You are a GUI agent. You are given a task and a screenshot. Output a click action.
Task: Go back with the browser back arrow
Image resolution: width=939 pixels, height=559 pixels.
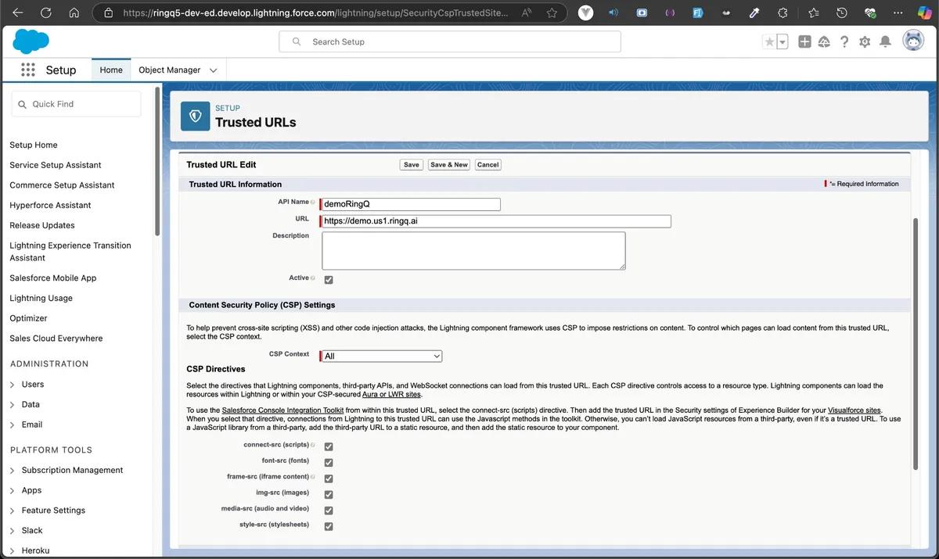[18, 13]
